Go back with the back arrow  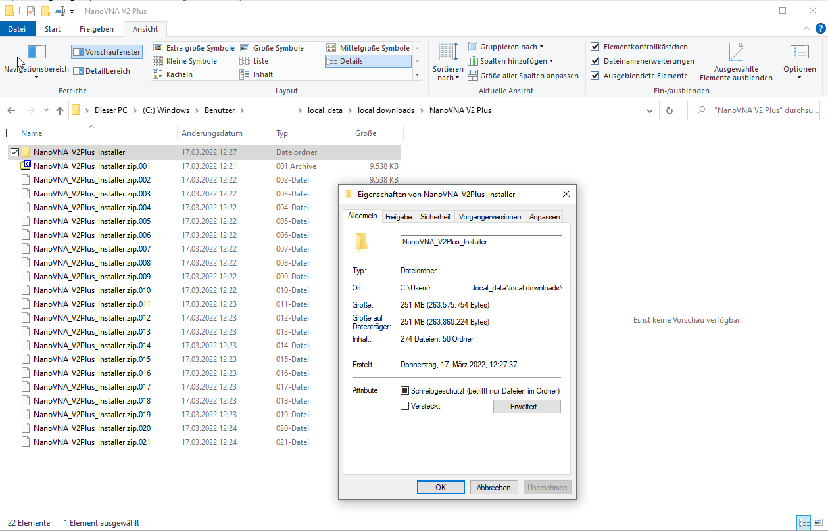click(x=12, y=110)
